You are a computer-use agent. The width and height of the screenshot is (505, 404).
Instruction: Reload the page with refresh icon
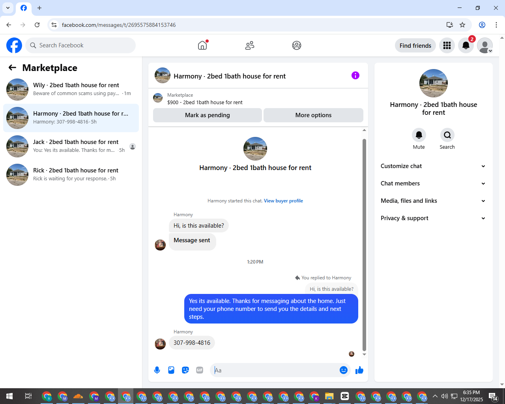(37, 25)
